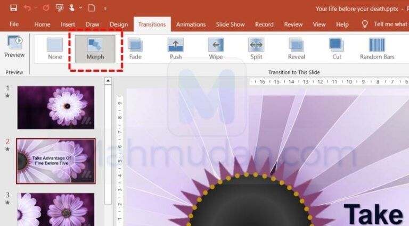Click the Save icon in title bar
Screen dimensions: 409x226
tap(13, 8)
